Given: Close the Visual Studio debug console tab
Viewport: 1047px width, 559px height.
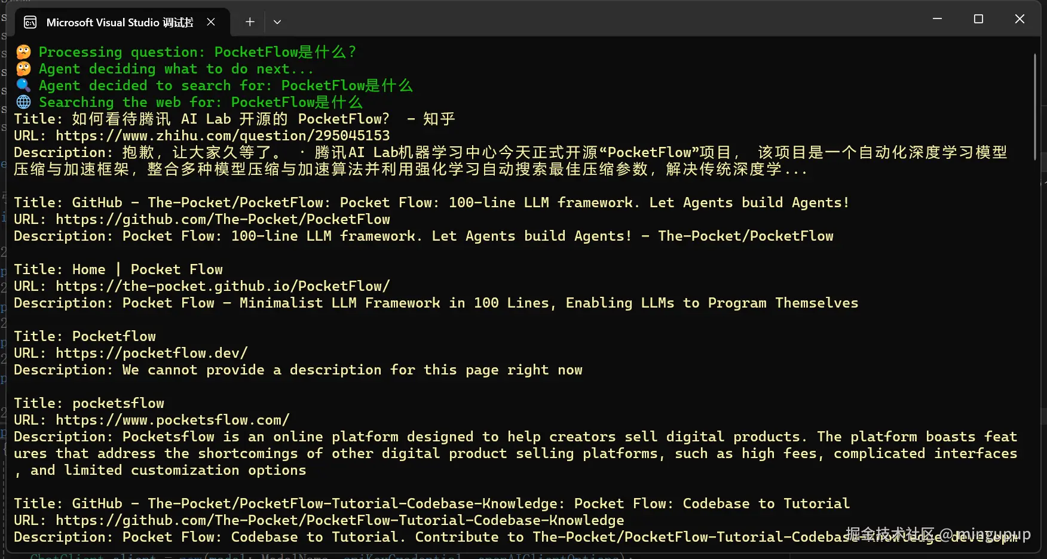Looking at the screenshot, I should click(x=210, y=21).
